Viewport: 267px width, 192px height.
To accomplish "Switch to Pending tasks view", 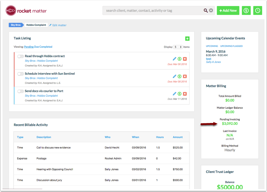I will pos(29,47).
